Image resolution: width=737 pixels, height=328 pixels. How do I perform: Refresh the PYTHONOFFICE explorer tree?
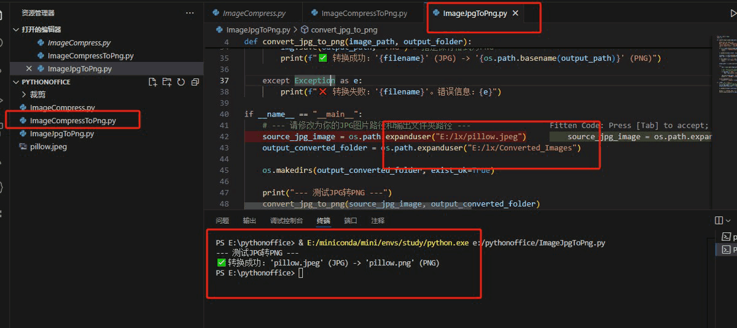click(x=181, y=82)
